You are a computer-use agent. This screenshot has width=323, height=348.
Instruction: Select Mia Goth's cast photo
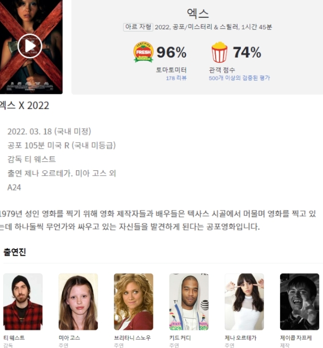78,302
